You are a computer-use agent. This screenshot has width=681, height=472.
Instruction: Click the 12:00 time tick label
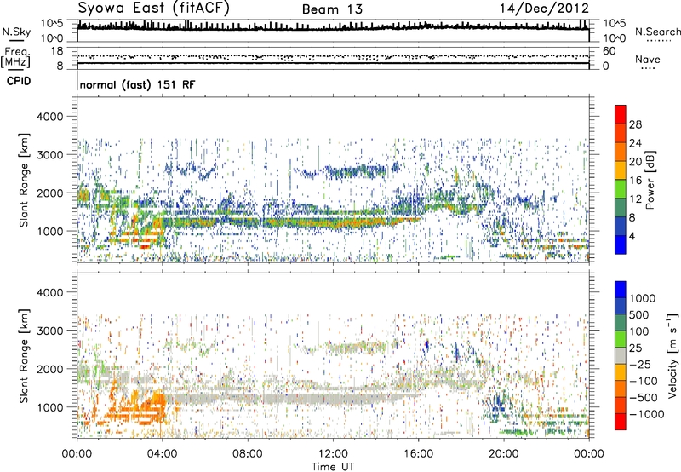tap(333, 454)
